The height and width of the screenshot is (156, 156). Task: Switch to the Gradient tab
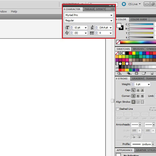[x=138, y=79]
